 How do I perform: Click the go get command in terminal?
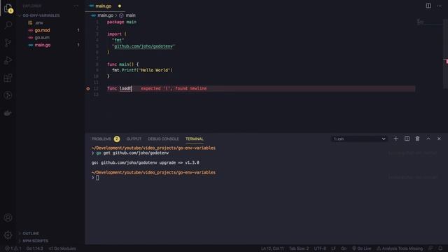click(x=132, y=153)
